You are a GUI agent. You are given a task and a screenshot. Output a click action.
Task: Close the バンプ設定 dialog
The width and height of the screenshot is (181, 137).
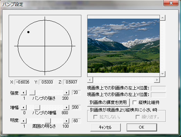click(x=171, y=3)
